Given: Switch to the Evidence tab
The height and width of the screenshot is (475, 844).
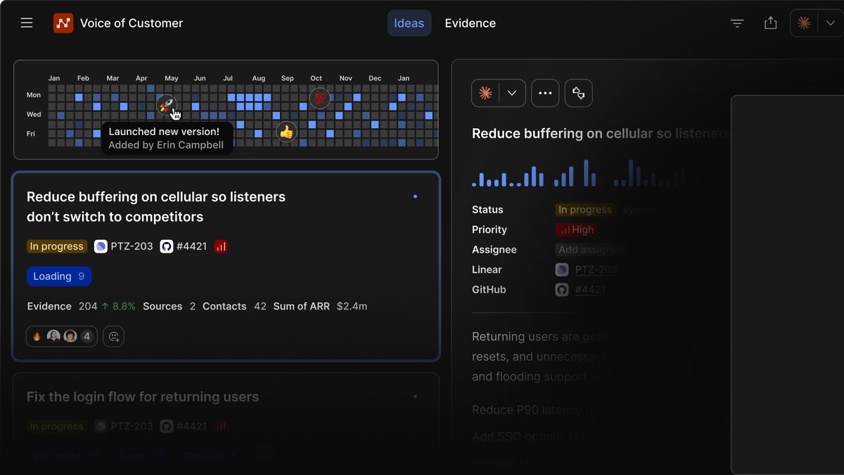Looking at the screenshot, I should point(471,23).
